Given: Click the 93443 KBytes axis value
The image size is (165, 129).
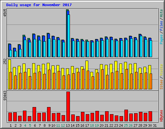Looking at the screenshot, I should point(5,95).
